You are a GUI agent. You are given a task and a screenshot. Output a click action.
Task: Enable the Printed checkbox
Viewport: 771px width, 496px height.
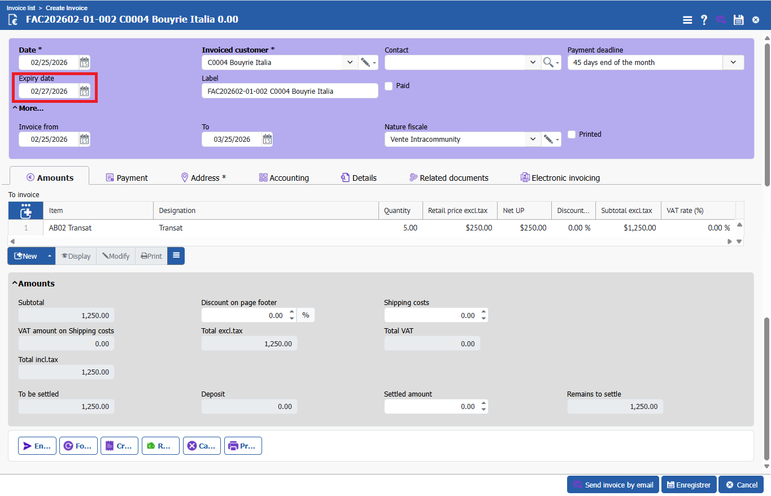[x=572, y=134]
